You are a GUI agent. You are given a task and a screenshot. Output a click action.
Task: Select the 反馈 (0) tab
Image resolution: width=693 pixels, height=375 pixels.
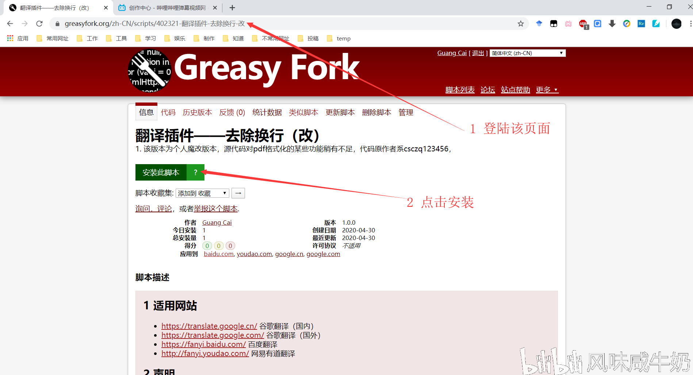click(x=232, y=112)
